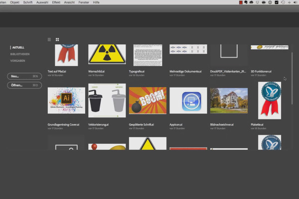
Task: Switch to the BIBLIOTHEKEN tab
Action: click(20, 54)
